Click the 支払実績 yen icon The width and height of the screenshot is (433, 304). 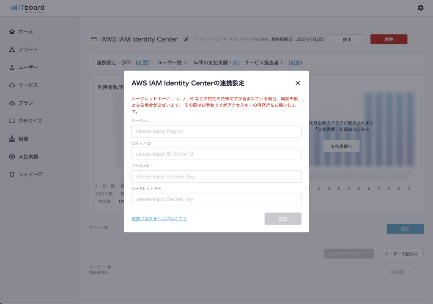coord(12,157)
